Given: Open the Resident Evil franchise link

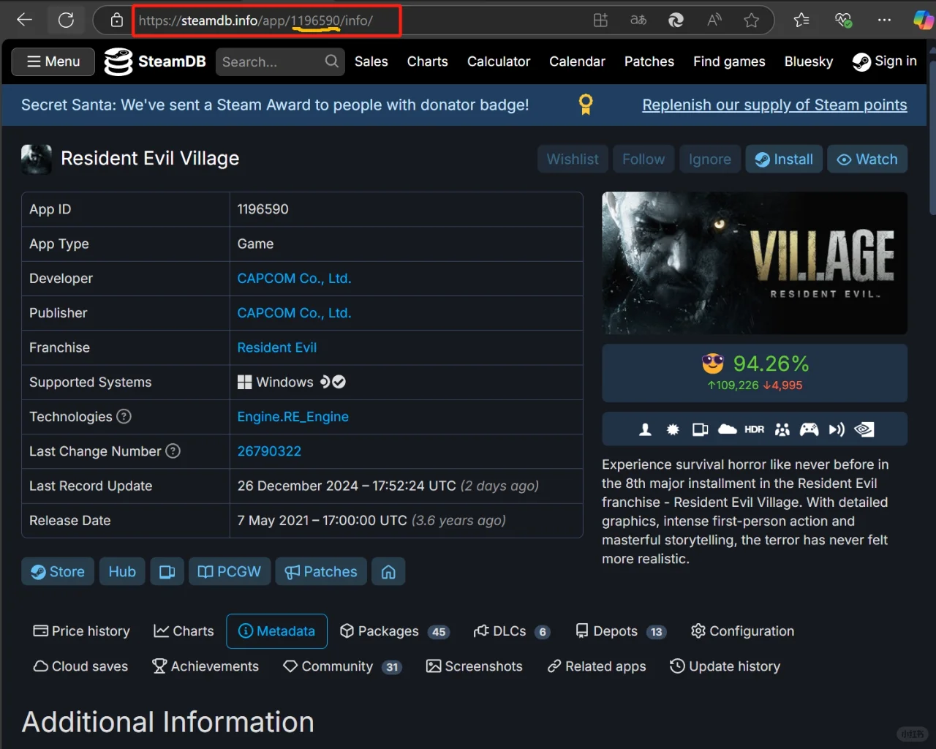Looking at the screenshot, I should [x=277, y=347].
